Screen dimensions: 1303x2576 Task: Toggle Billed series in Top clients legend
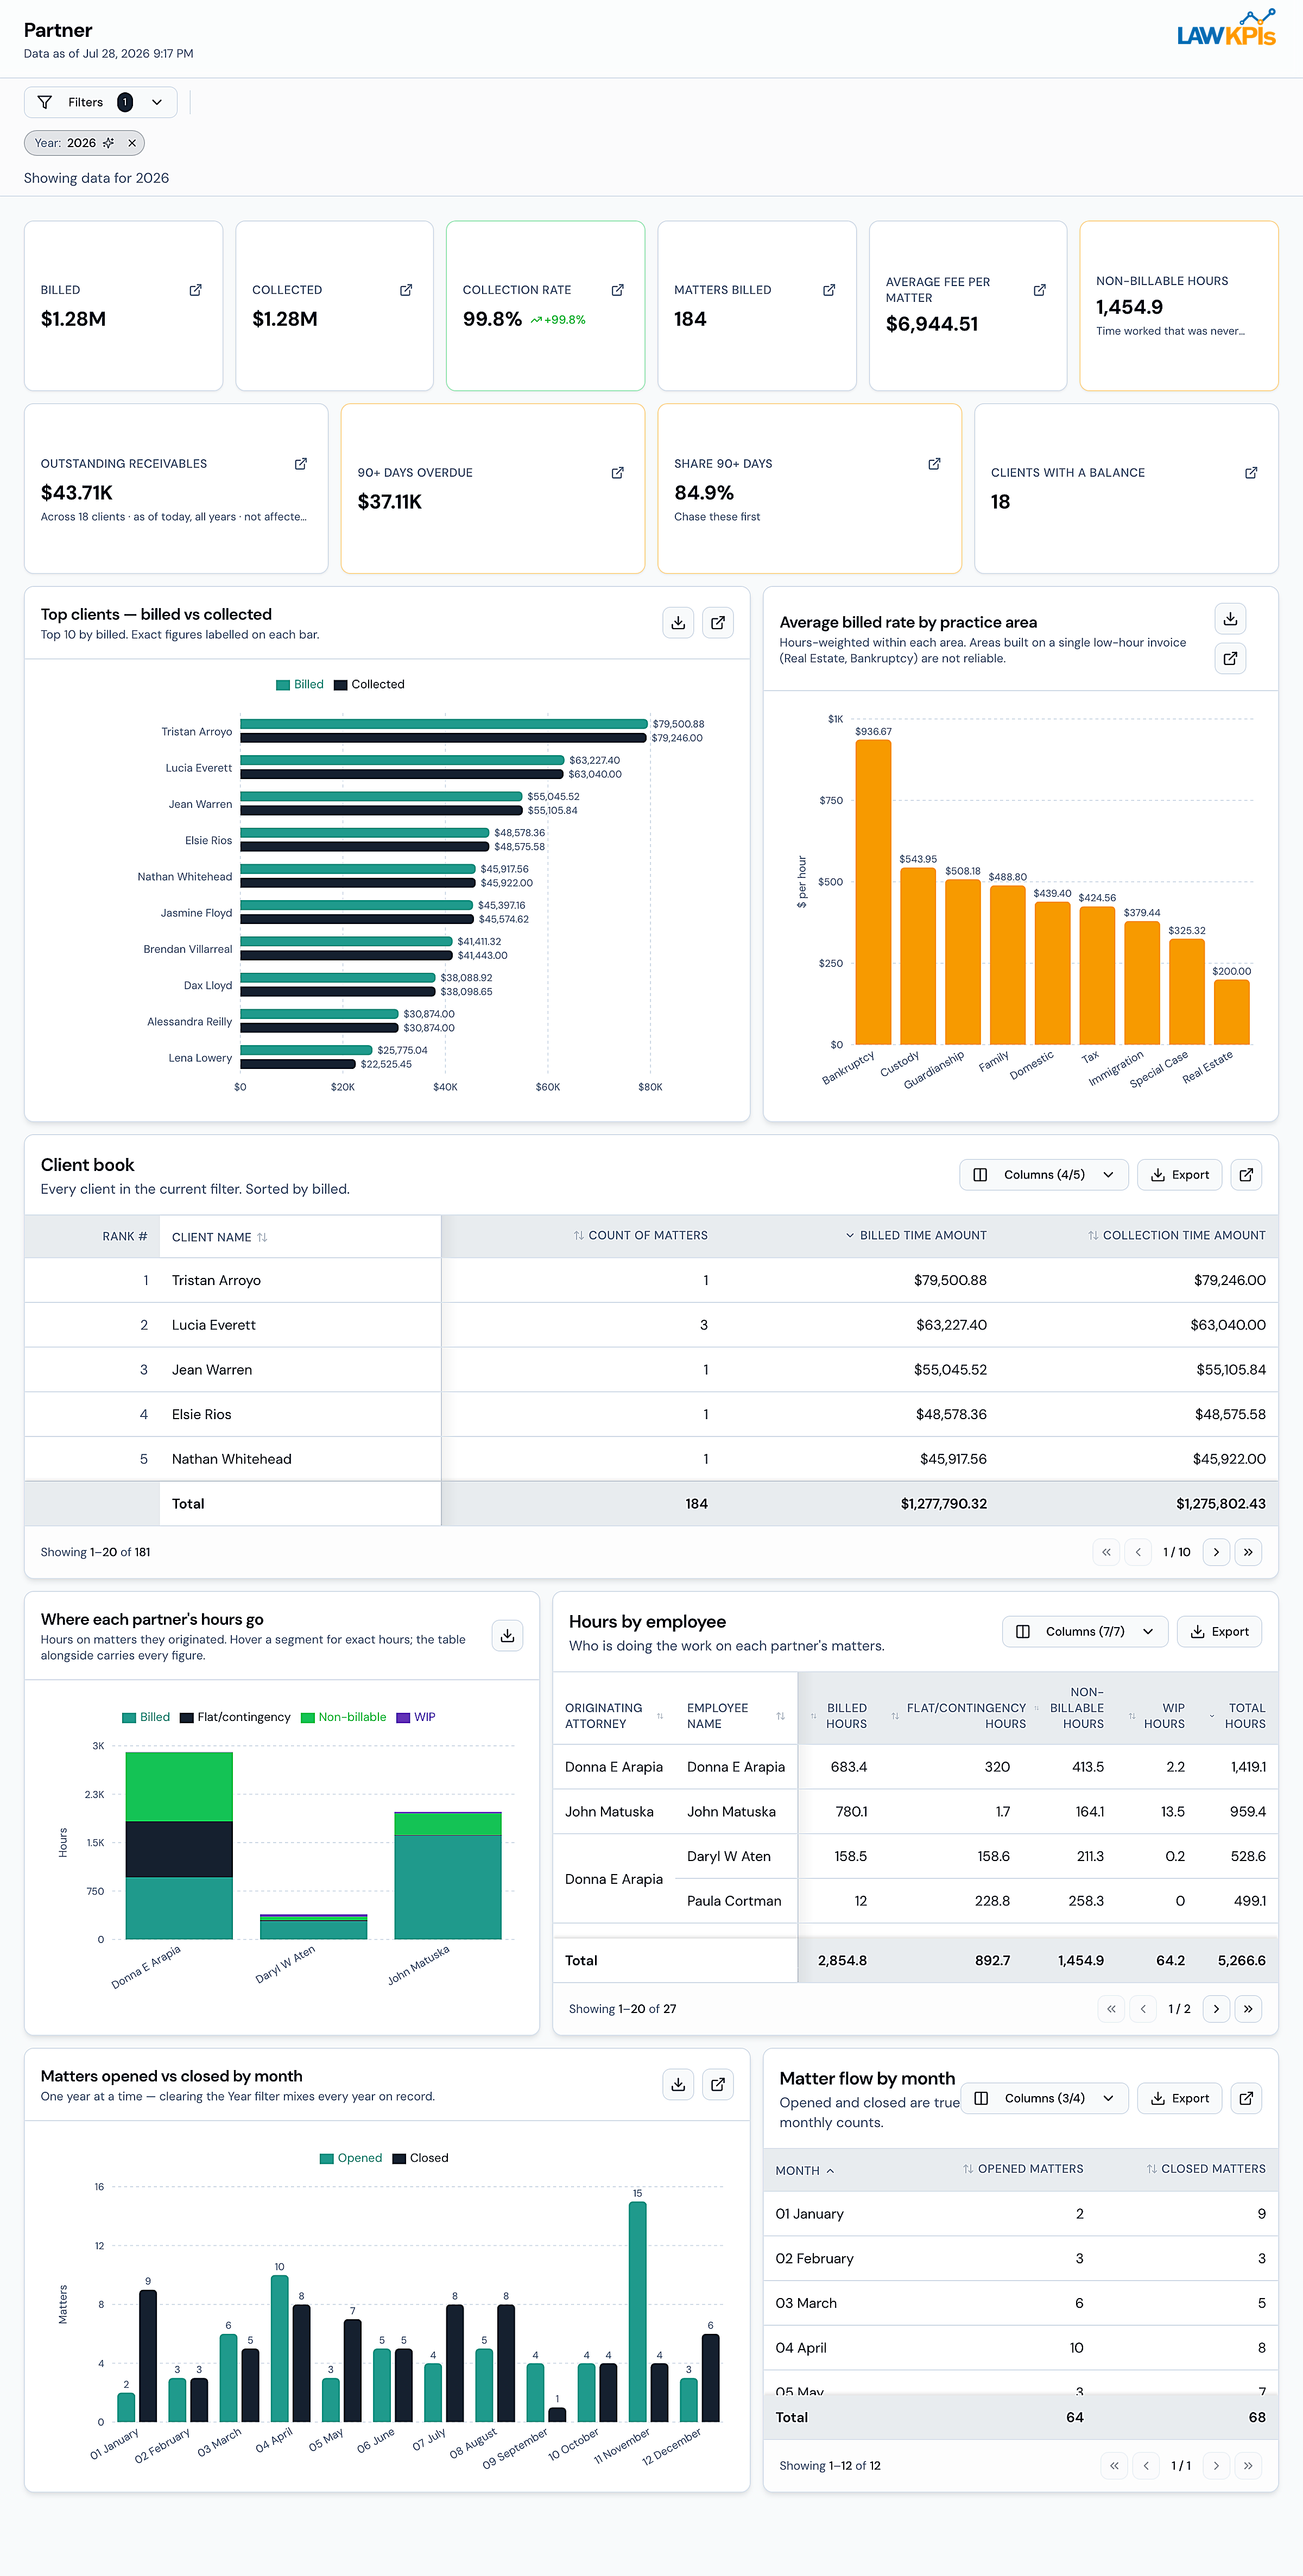pos(300,685)
